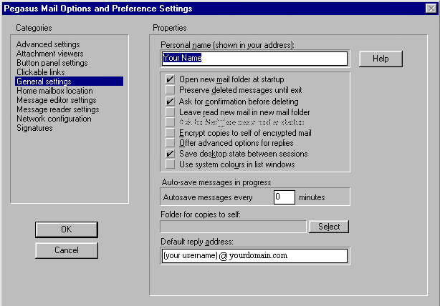Screen dimensions: 440x306
Task: Open Attachment viewers category
Action: (49, 54)
